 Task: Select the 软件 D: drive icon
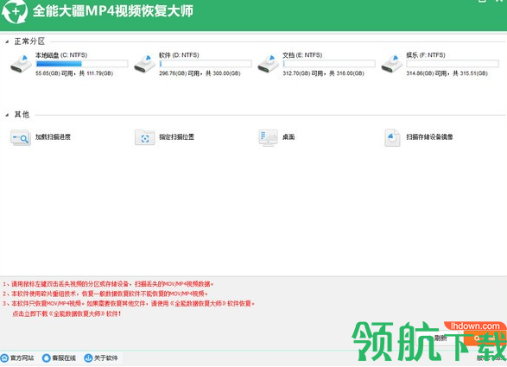click(144, 64)
